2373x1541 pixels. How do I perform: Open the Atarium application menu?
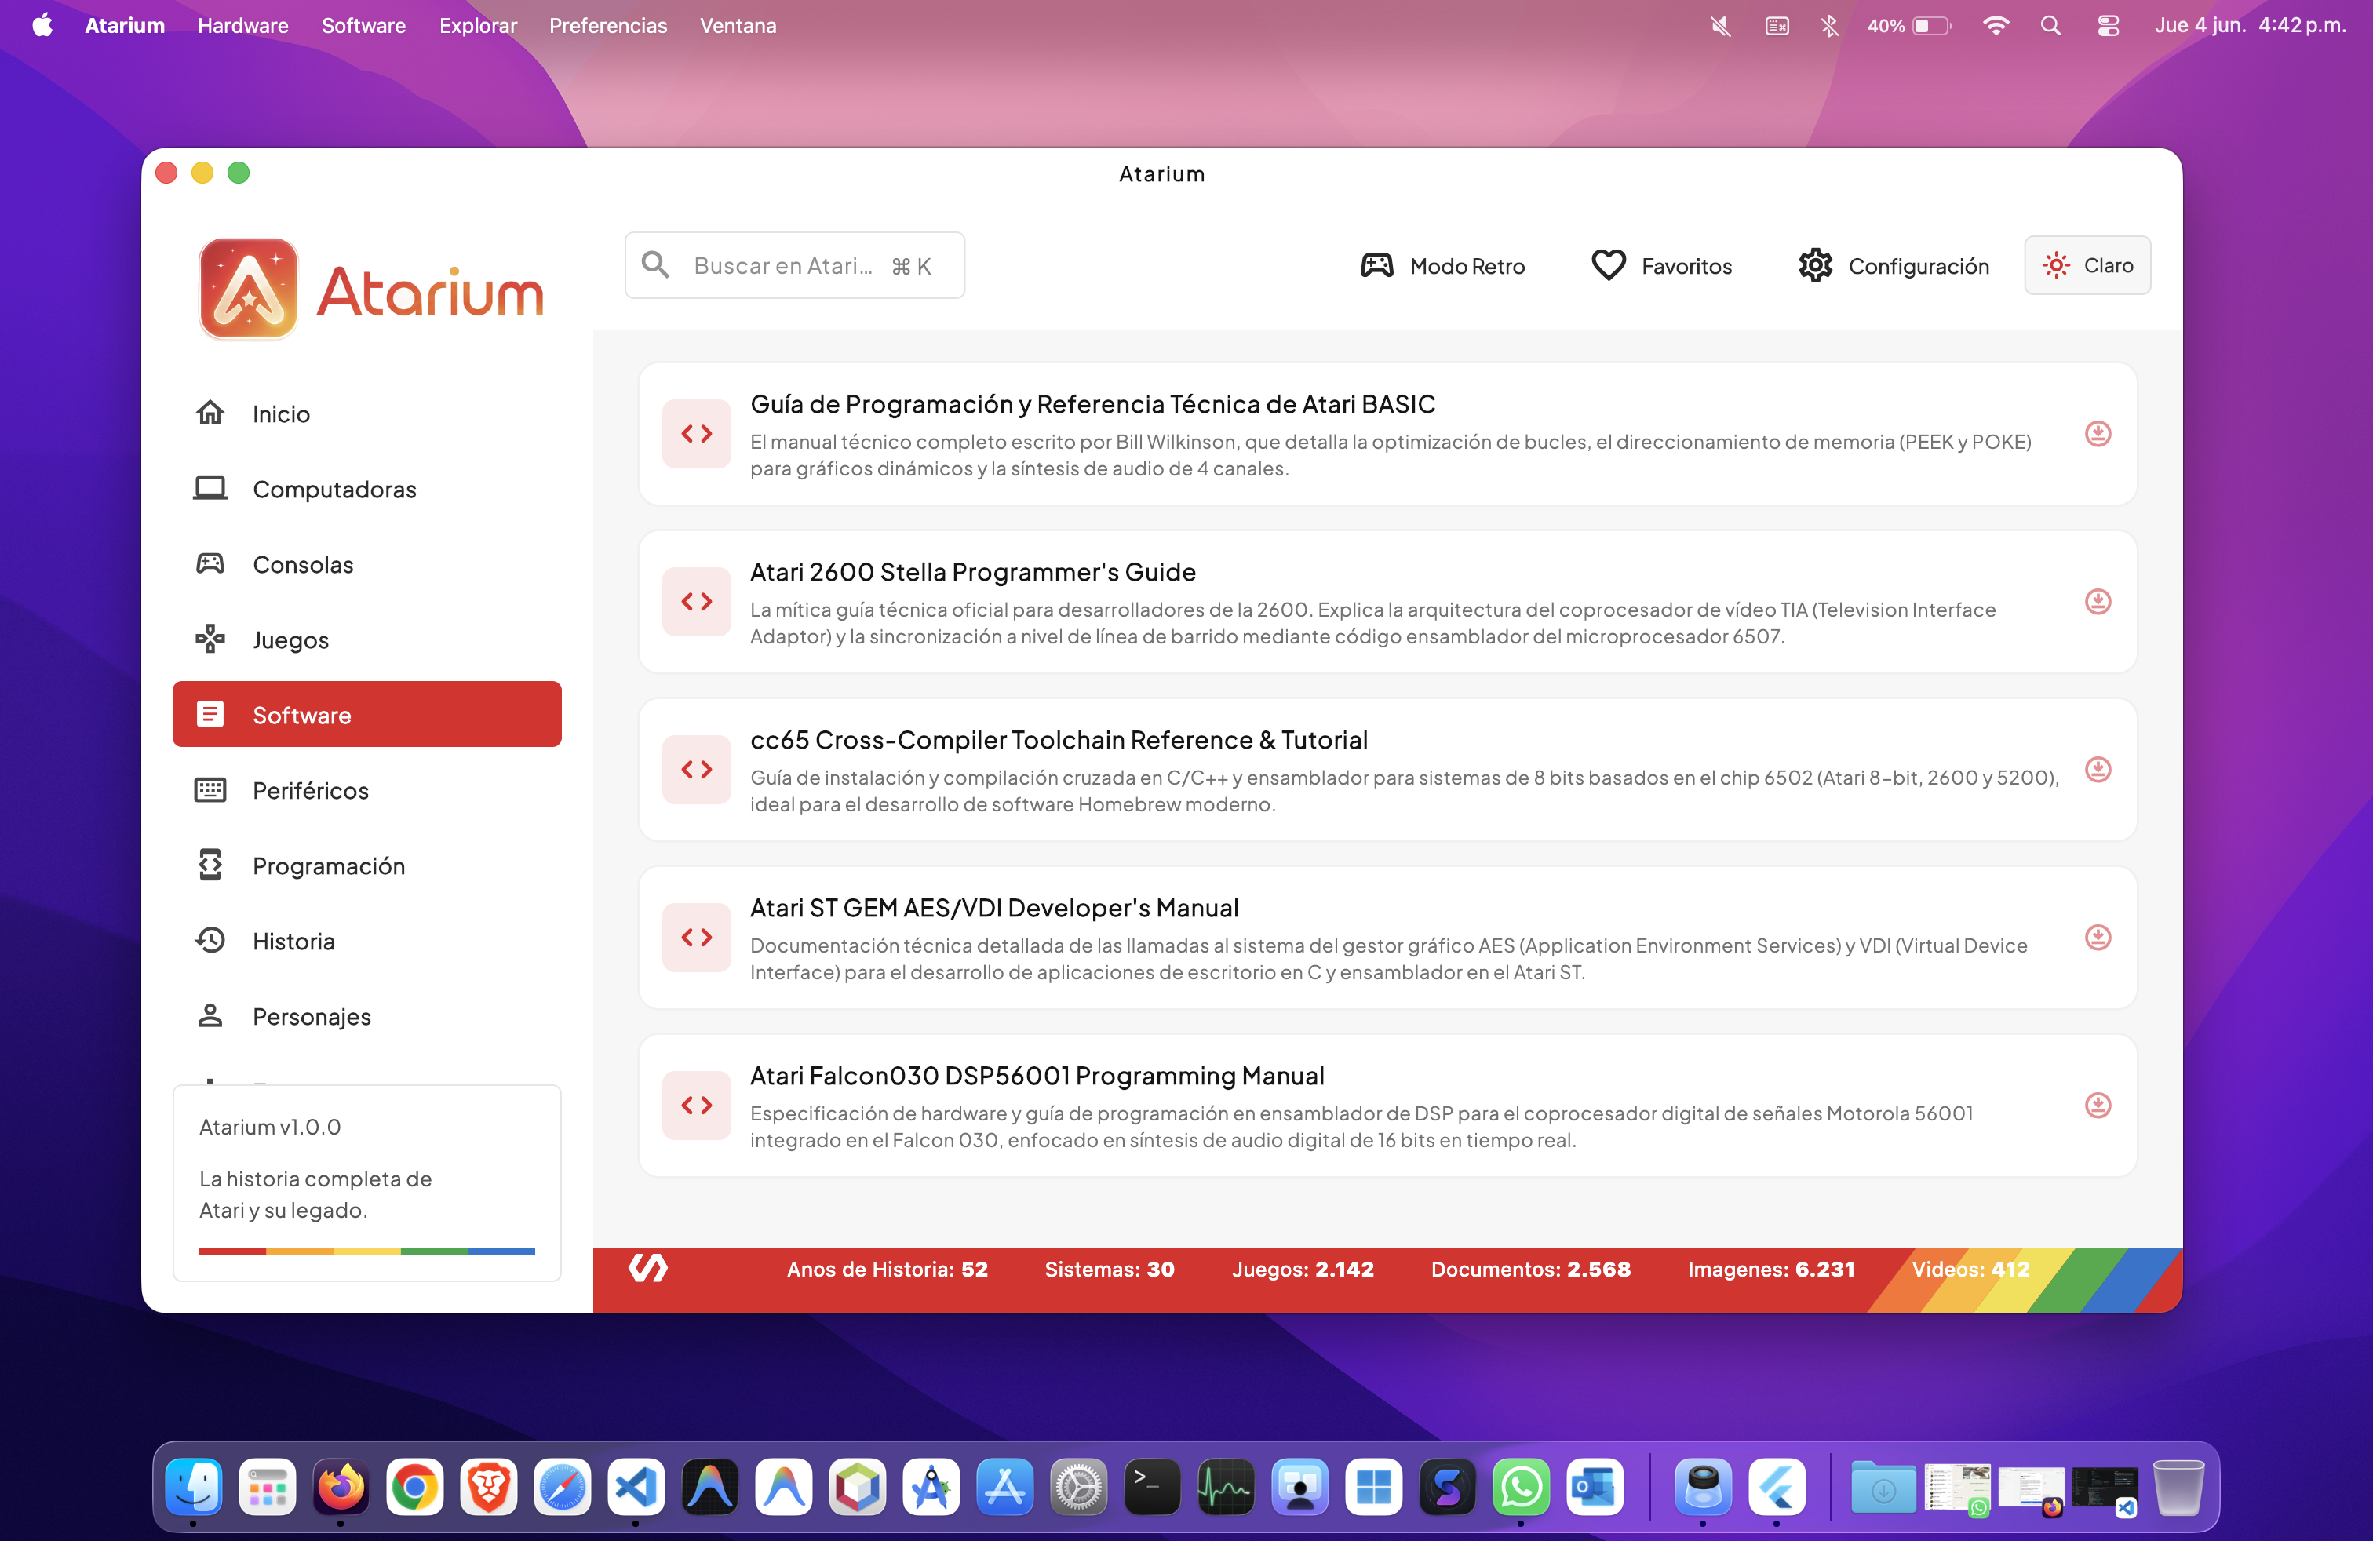[x=125, y=26]
